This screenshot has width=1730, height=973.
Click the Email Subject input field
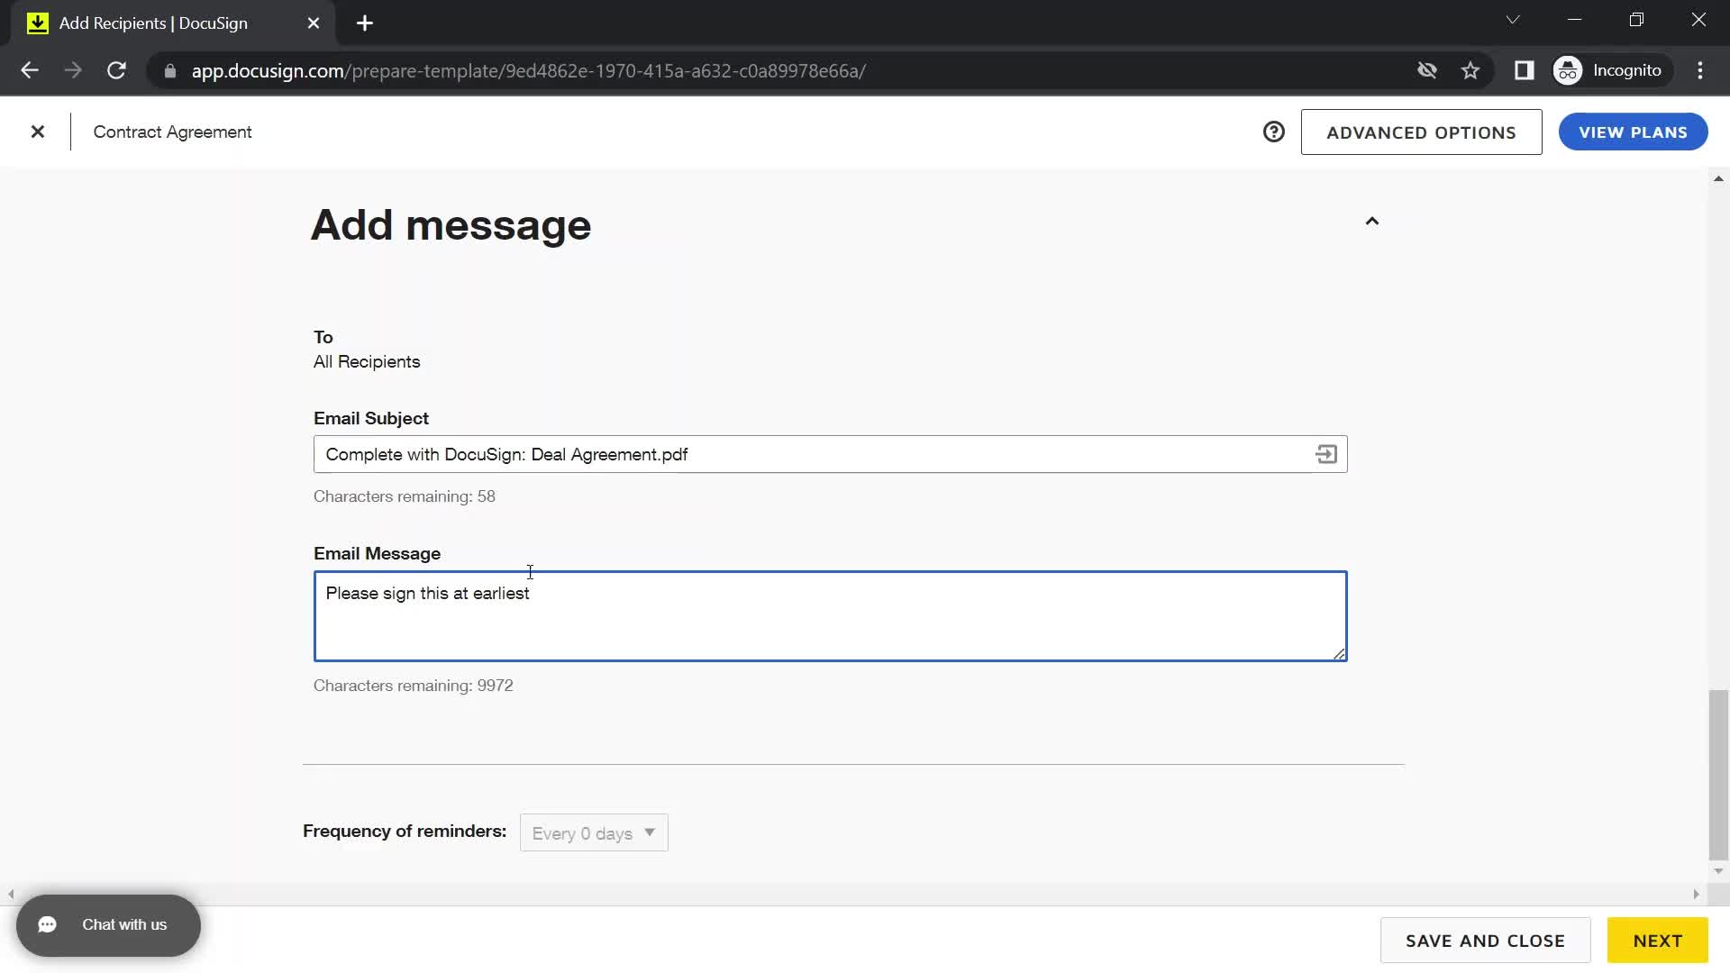(829, 454)
